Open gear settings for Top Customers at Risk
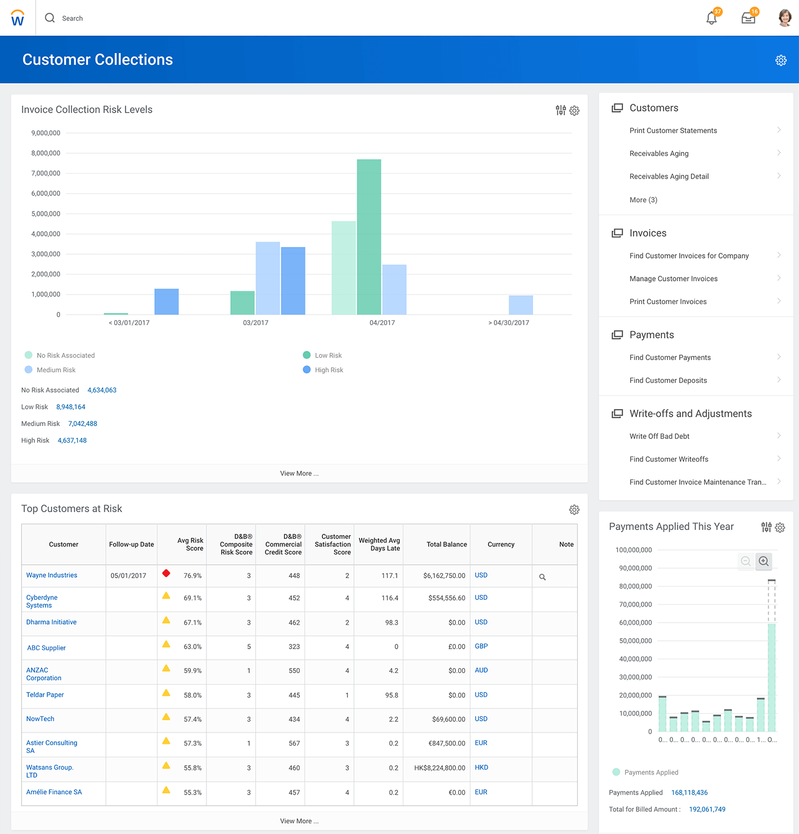This screenshot has width=799, height=834. (574, 509)
